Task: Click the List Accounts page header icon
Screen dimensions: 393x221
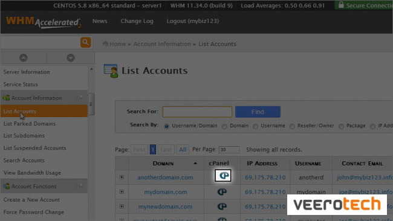Action: [111, 71]
